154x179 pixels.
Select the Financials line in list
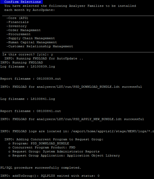point(17,22)
